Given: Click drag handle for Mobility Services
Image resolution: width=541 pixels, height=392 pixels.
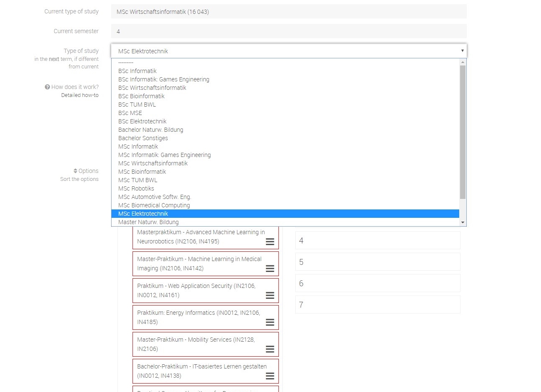Looking at the screenshot, I should [270, 349].
